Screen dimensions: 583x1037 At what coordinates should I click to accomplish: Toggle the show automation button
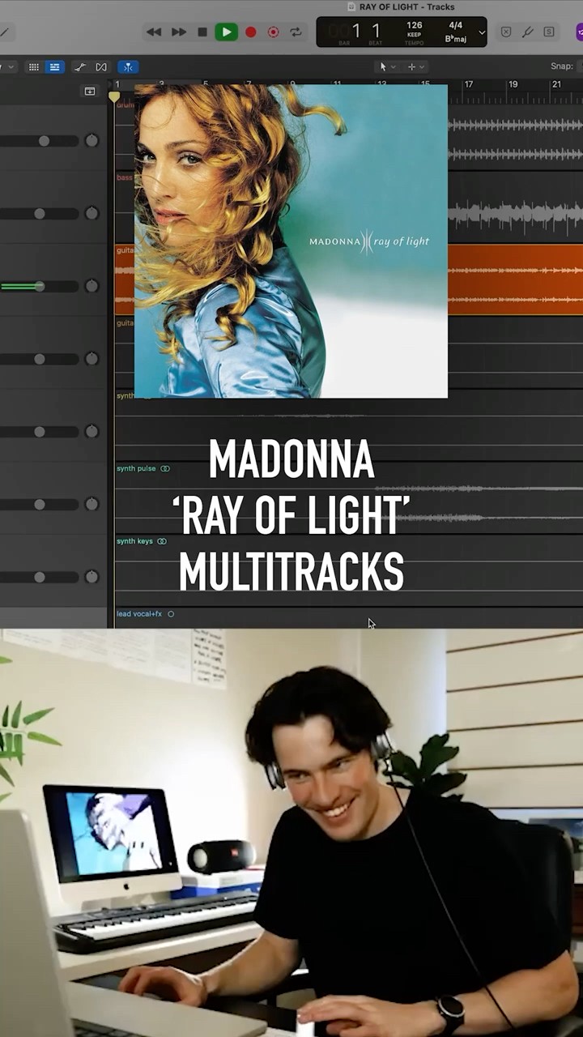pyautogui.click(x=80, y=67)
